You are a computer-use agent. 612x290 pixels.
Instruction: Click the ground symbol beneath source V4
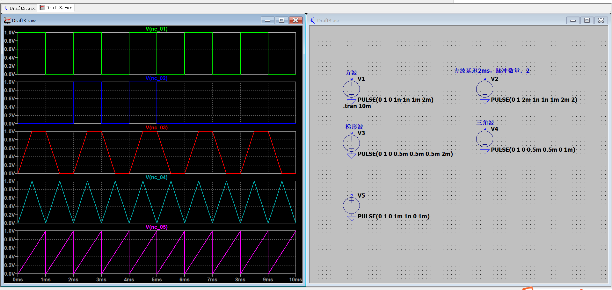484,152
